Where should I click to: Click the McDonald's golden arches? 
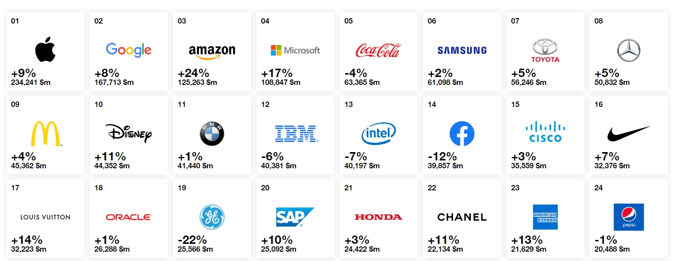(x=45, y=133)
